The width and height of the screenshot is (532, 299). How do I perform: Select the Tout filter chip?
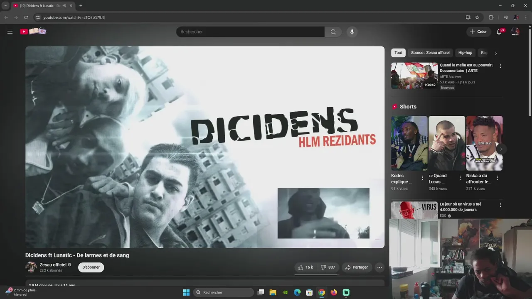399,53
